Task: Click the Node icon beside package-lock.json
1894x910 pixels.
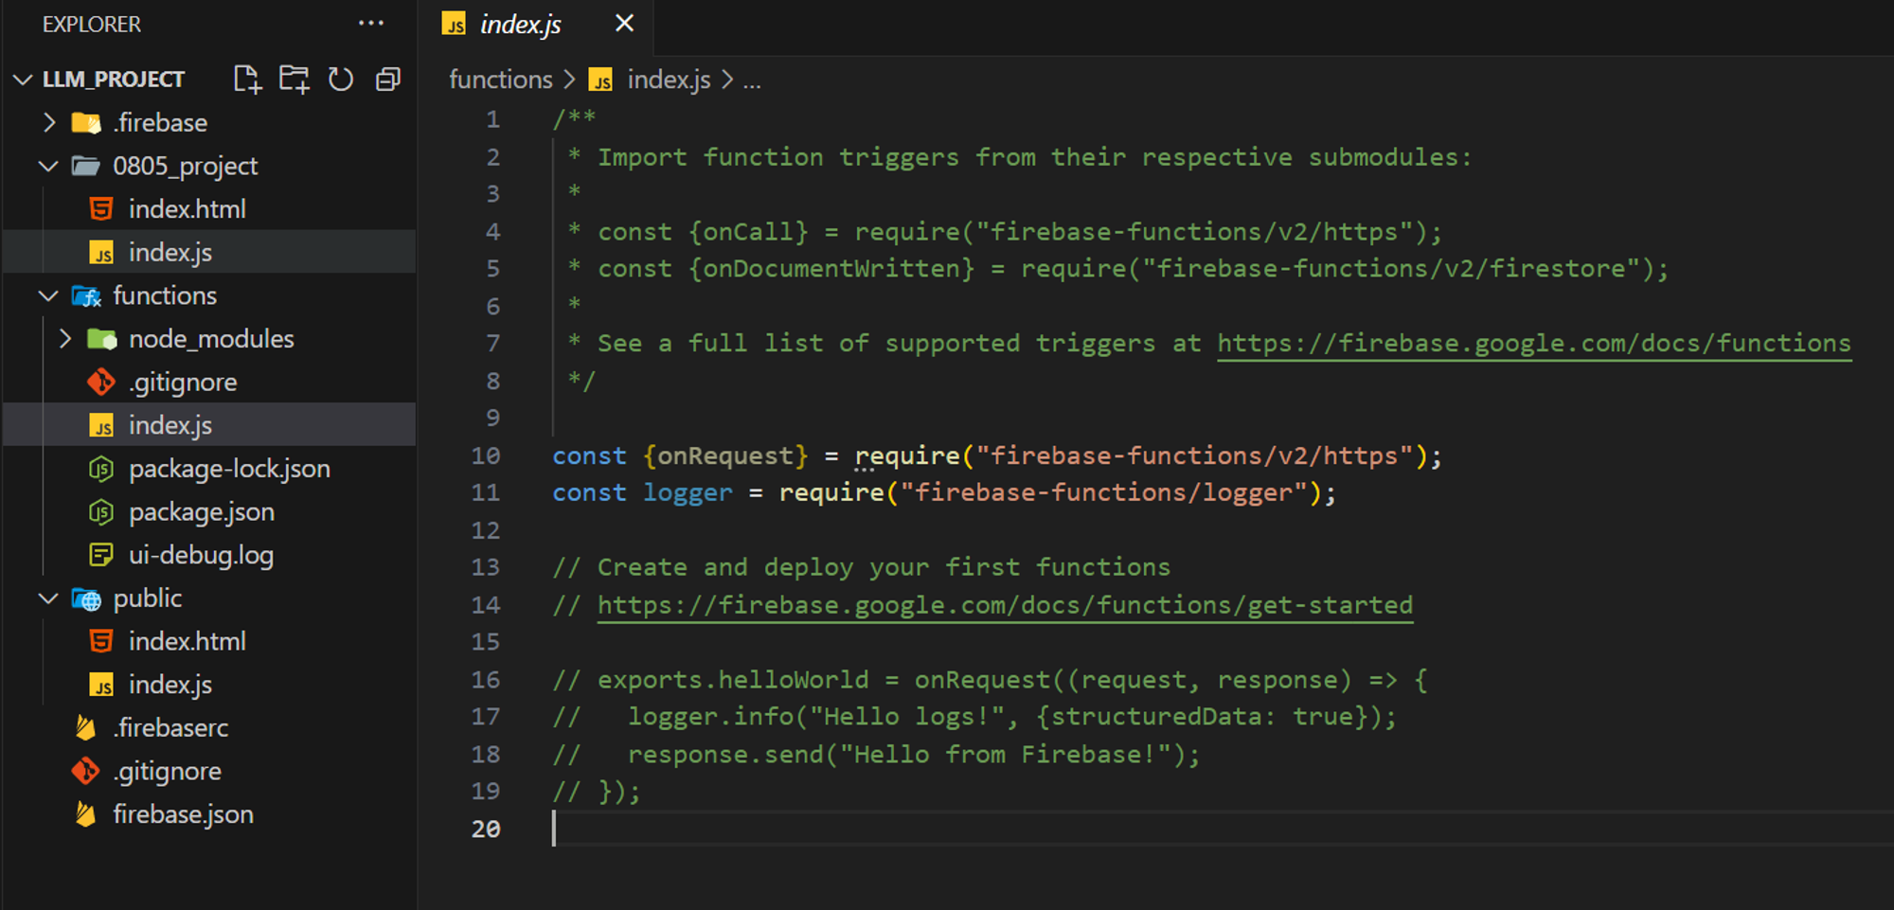Action: [x=101, y=469]
